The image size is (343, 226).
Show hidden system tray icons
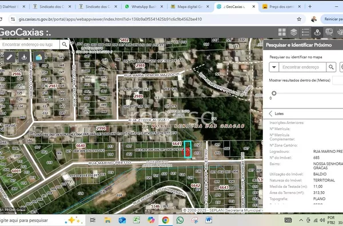click(x=301, y=220)
